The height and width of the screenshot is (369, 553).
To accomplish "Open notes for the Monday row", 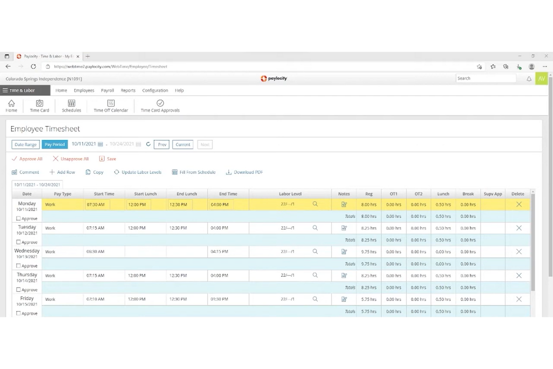I will click(344, 205).
